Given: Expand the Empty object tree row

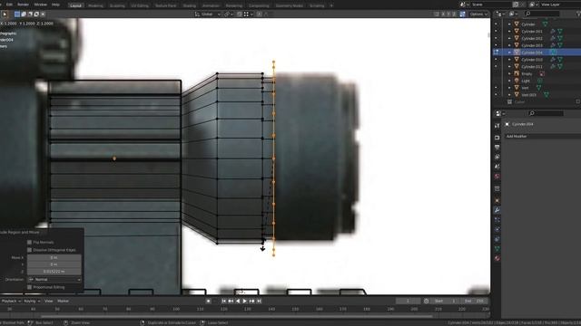Looking at the screenshot, I should coord(509,74).
